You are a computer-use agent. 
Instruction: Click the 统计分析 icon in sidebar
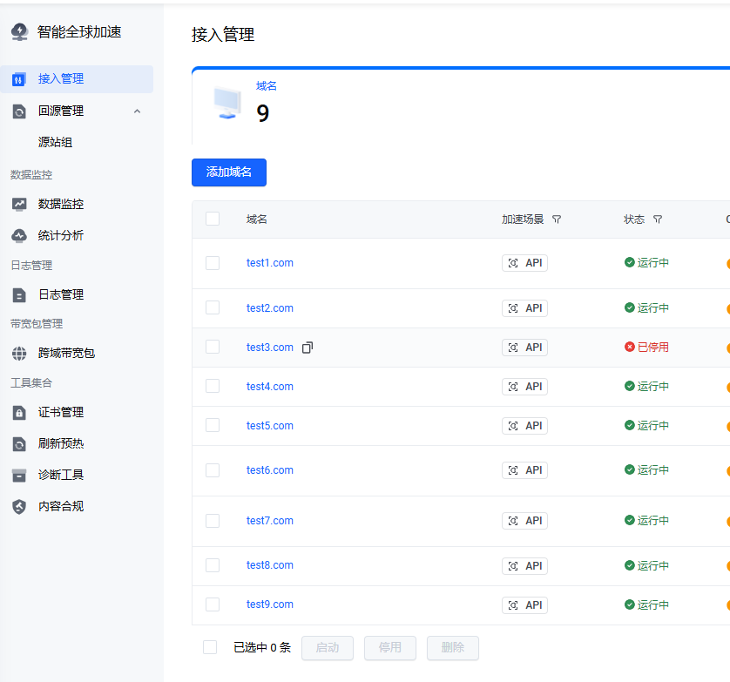(x=19, y=235)
